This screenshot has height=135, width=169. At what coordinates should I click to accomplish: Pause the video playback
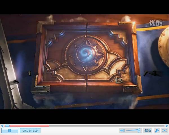10,130
